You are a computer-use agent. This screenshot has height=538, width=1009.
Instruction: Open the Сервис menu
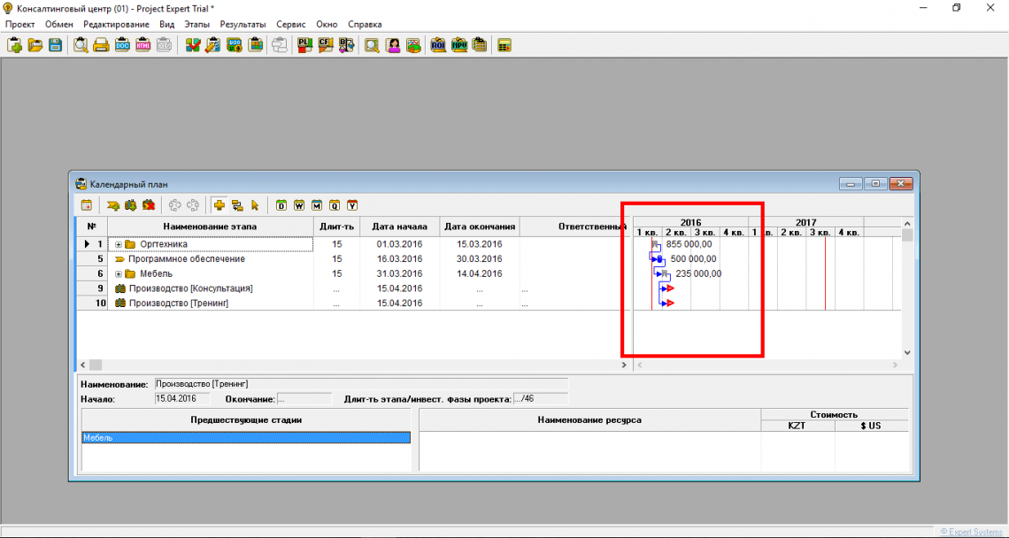click(291, 25)
